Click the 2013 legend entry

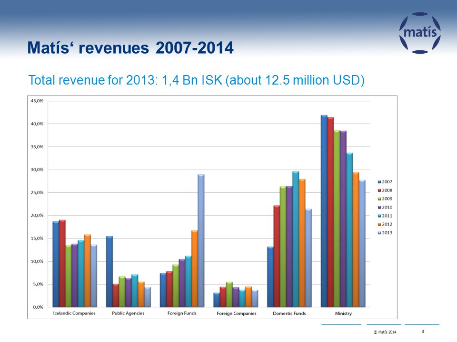(385, 233)
